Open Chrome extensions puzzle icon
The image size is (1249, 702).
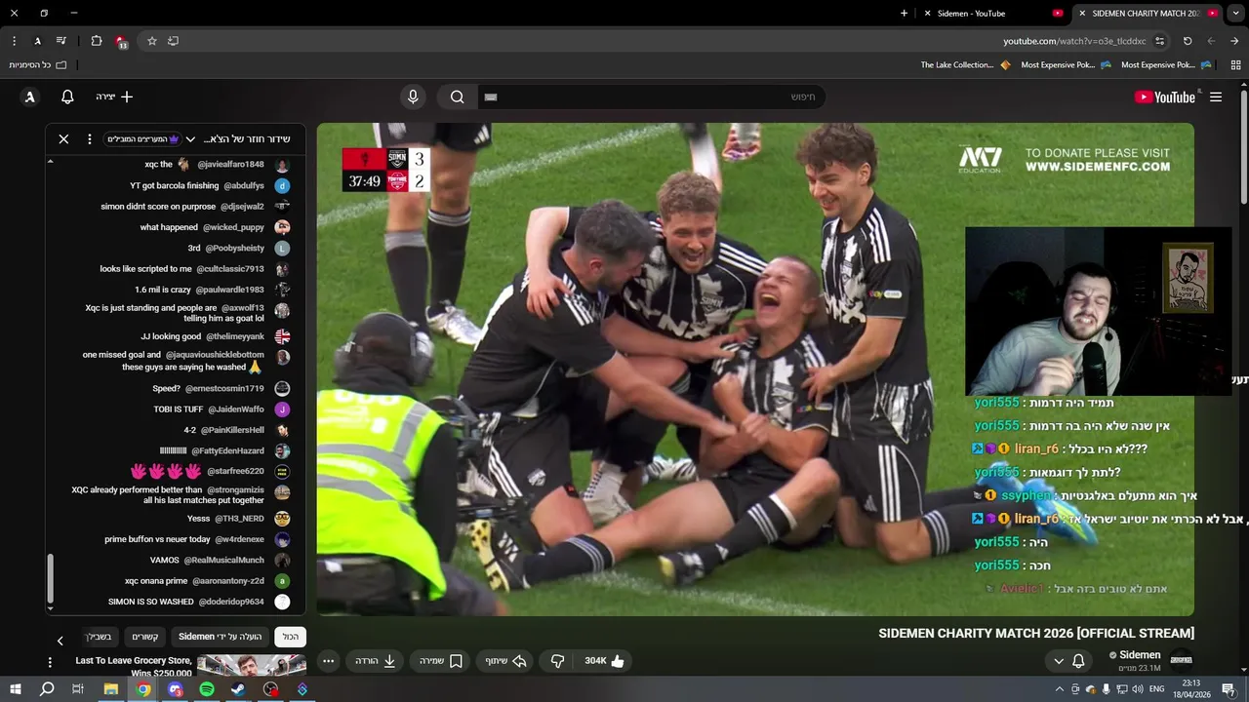click(x=97, y=41)
